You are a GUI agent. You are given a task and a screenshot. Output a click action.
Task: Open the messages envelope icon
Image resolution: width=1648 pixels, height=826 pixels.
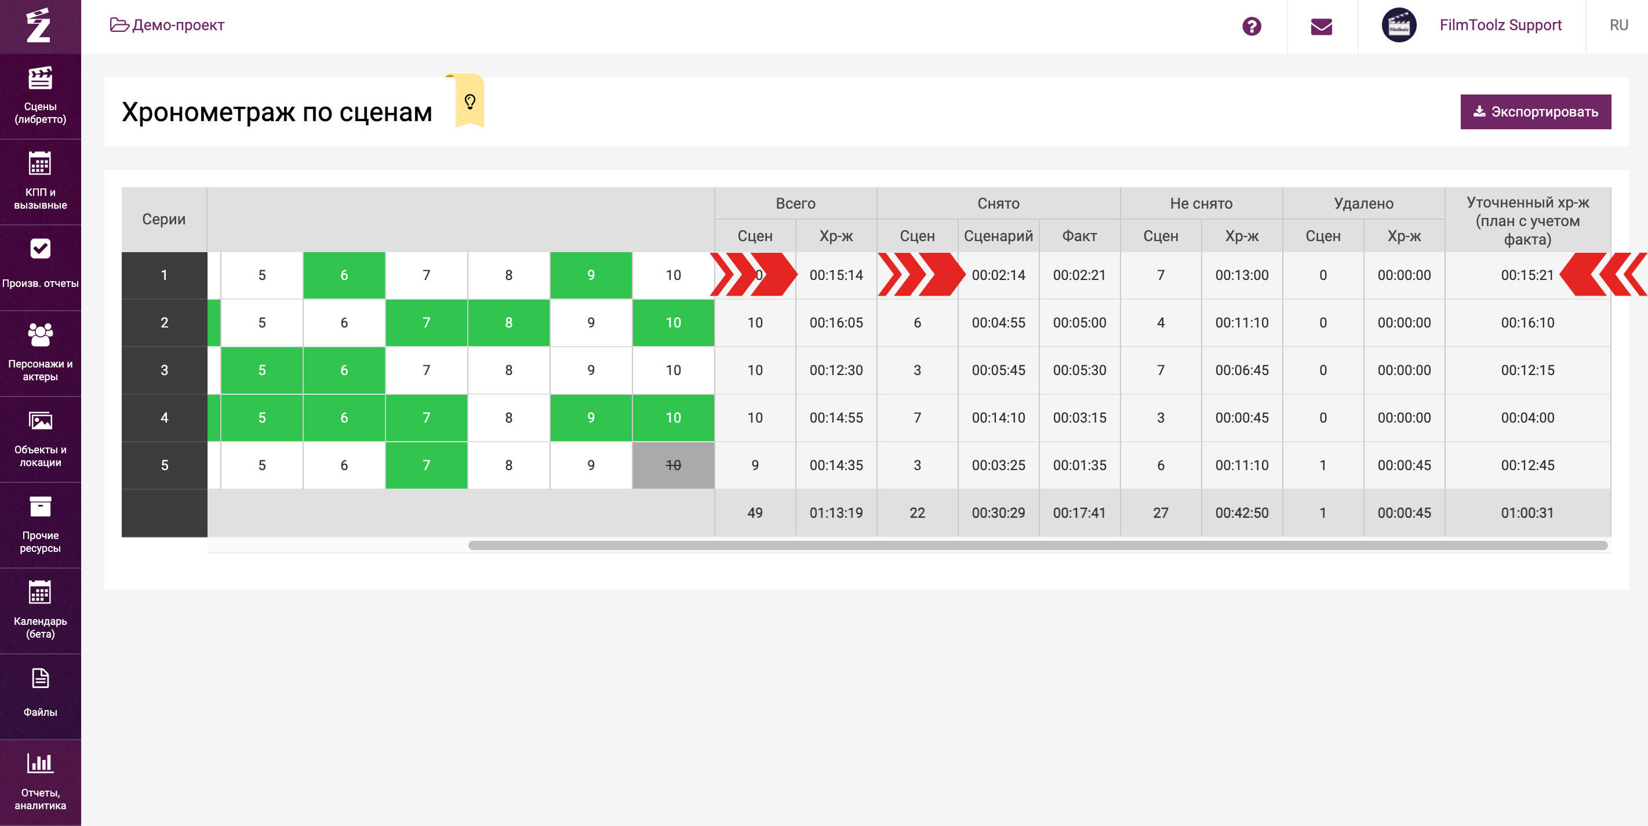pyautogui.click(x=1321, y=26)
